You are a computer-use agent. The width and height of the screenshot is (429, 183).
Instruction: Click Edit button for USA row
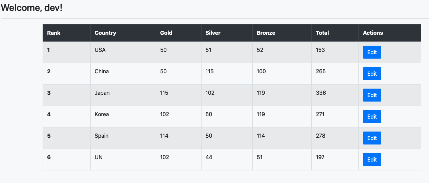click(372, 52)
